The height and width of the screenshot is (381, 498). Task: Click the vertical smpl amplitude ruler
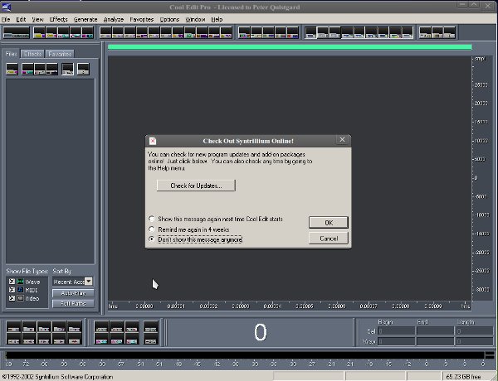pos(481,178)
